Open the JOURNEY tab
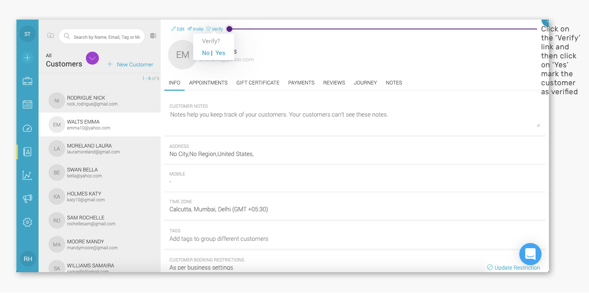 coord(365,83)
